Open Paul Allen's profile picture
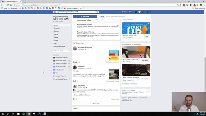The image size is (206, 116). pos(75,67)
